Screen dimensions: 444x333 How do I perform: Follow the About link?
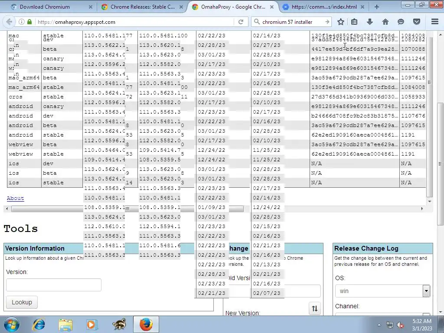click(x=15, y=198)
